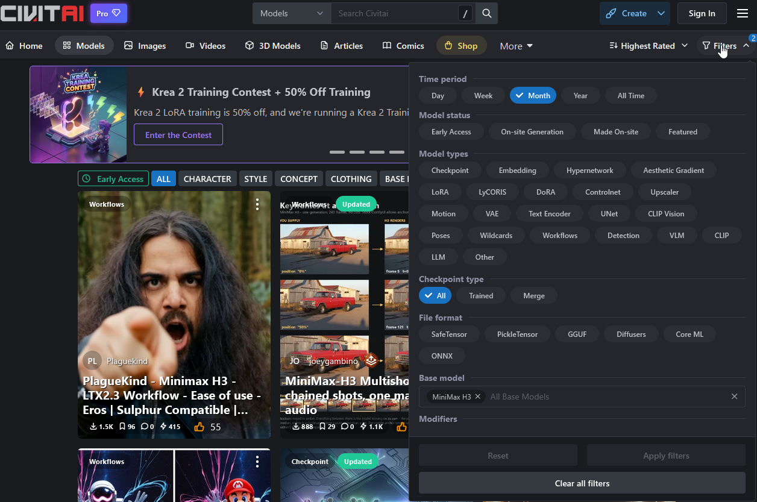The image size is (757, 502).
Task: Click the search magnifier icon
Action: 486,13
